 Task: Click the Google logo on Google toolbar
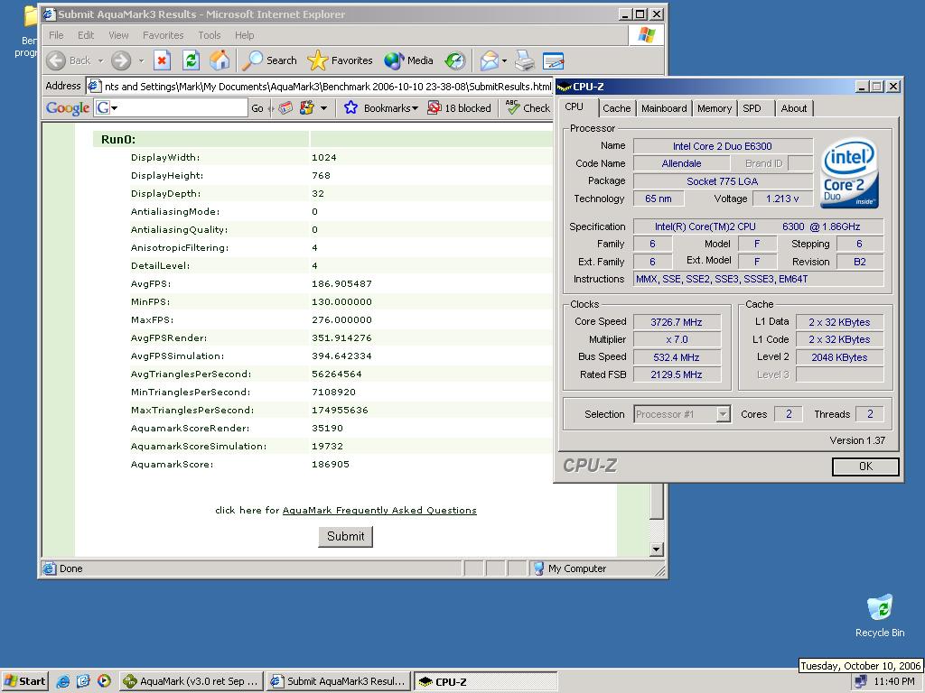pyautogui.click(x=67, y=108)
